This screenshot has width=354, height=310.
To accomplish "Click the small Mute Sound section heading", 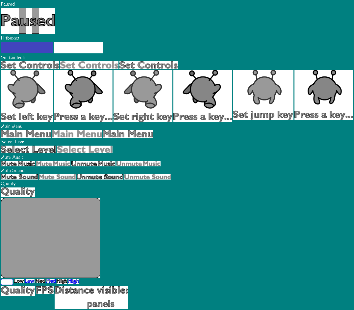I will pos(13,170).
